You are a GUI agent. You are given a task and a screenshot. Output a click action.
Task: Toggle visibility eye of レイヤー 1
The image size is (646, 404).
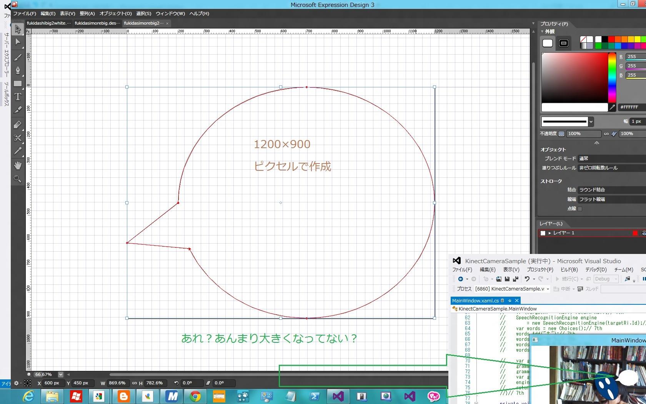click(643, 233)
